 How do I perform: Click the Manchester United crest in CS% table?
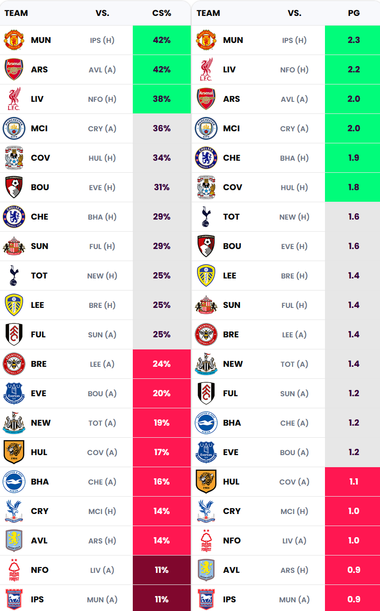coord(14,40)
